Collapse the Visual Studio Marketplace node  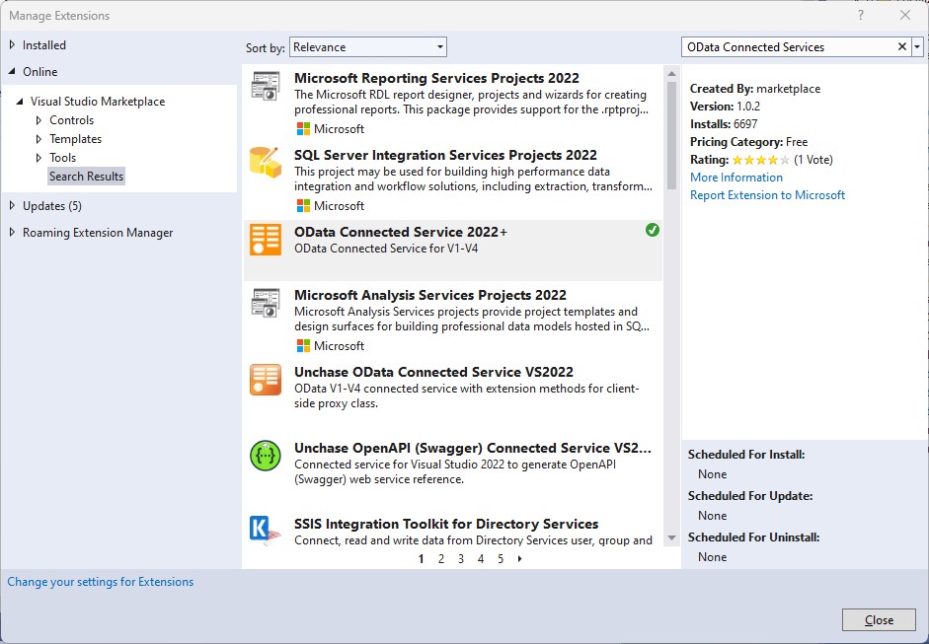pyautogui.click(x=20, y=102)
